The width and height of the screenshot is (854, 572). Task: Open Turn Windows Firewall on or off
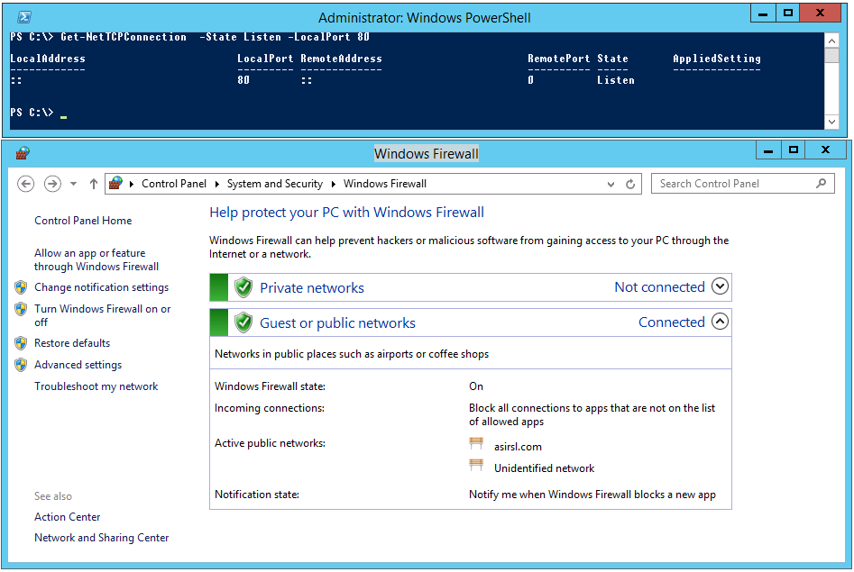(103, 315)
